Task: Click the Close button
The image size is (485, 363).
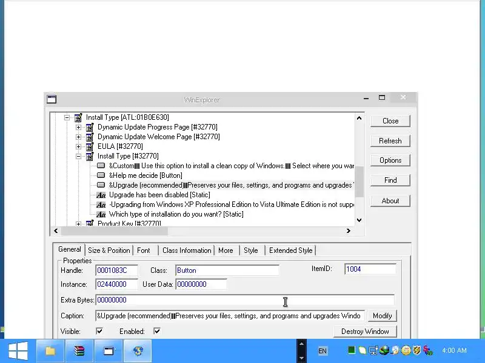Action: (390, 121)
